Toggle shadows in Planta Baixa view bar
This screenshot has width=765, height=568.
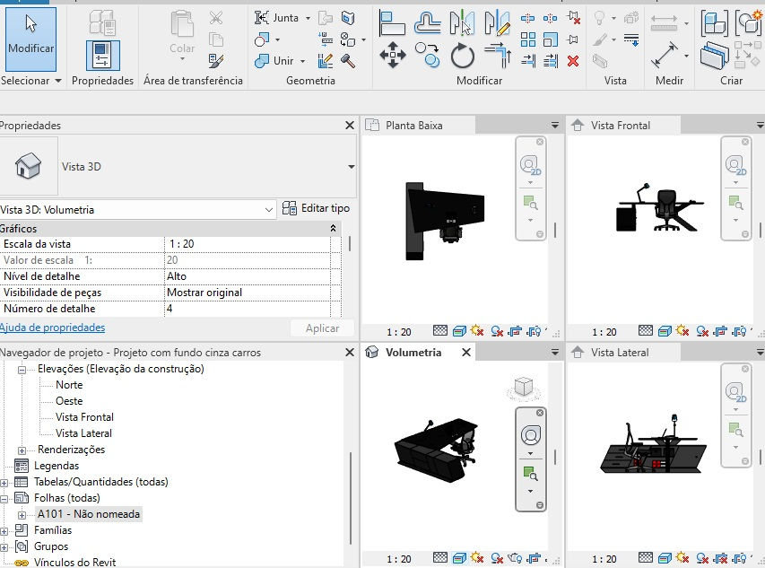pyautogui.click(x=497, y=332)
